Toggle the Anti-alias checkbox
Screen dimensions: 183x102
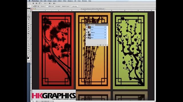49,6
